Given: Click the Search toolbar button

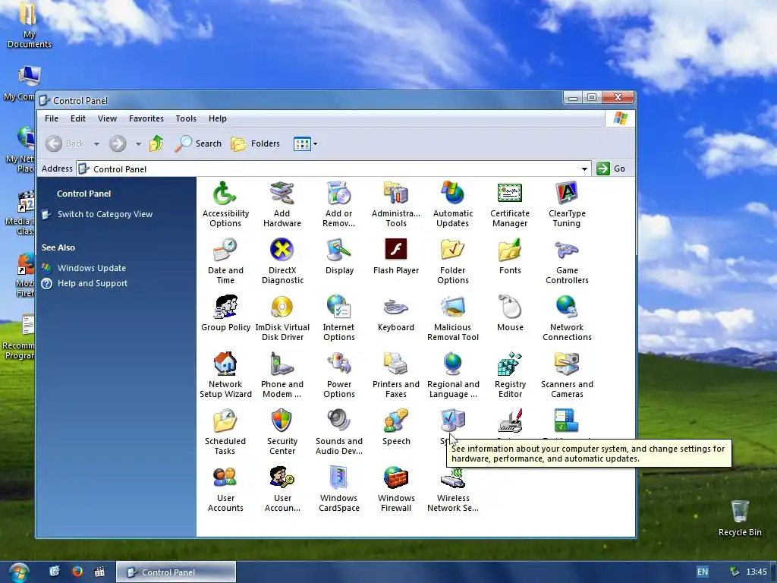Looking at the screenshot, I should (x=198, y=143).
